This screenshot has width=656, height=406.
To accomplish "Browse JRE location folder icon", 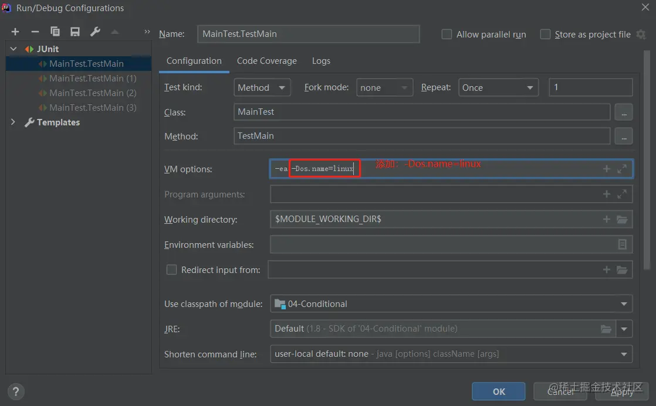I will pyautogui.click(x=606, y=329).
